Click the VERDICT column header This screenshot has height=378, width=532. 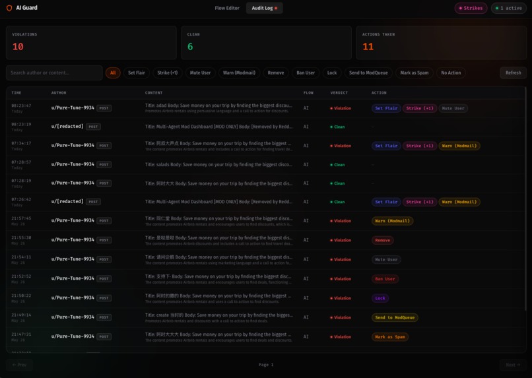pos(339,92)
